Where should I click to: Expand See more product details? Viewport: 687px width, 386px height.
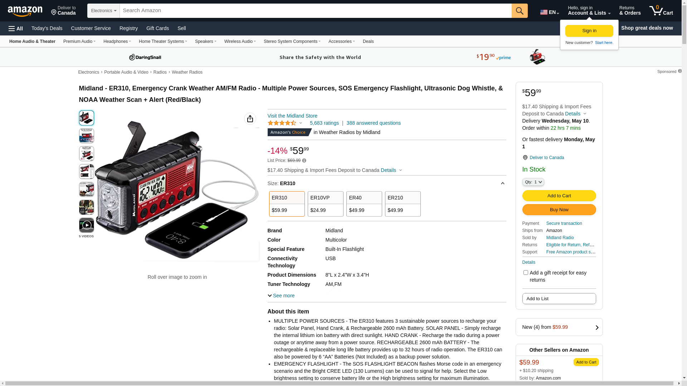click(x=281, y=296)
